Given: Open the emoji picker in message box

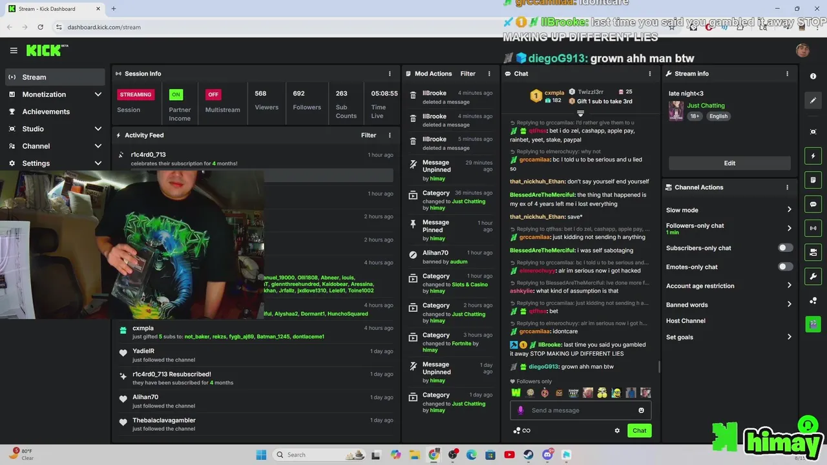Looking at the screenshot, I should pos(641,410).
